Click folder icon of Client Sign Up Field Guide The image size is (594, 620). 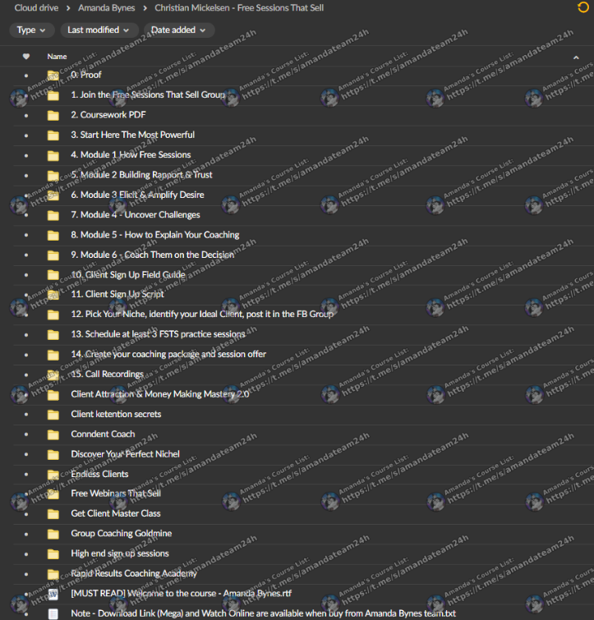(x=53, y=275)
